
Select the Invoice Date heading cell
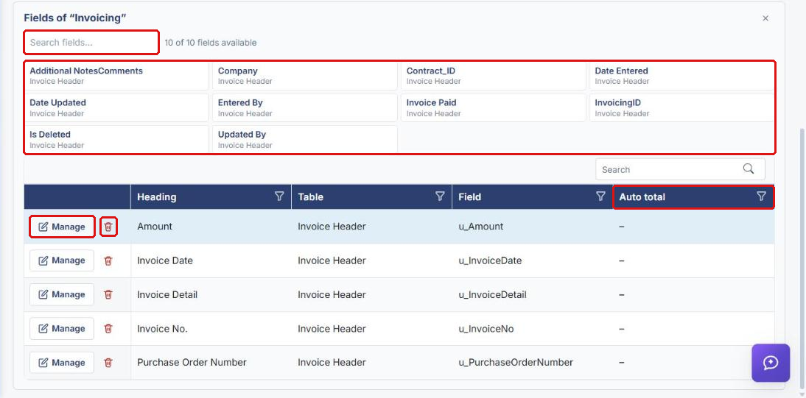click(x=211, y=260)
